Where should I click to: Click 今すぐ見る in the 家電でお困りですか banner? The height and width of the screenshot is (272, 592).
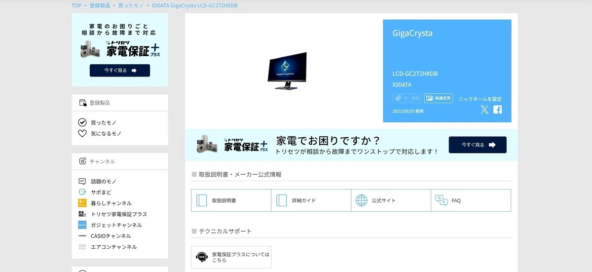click(478, 145)
